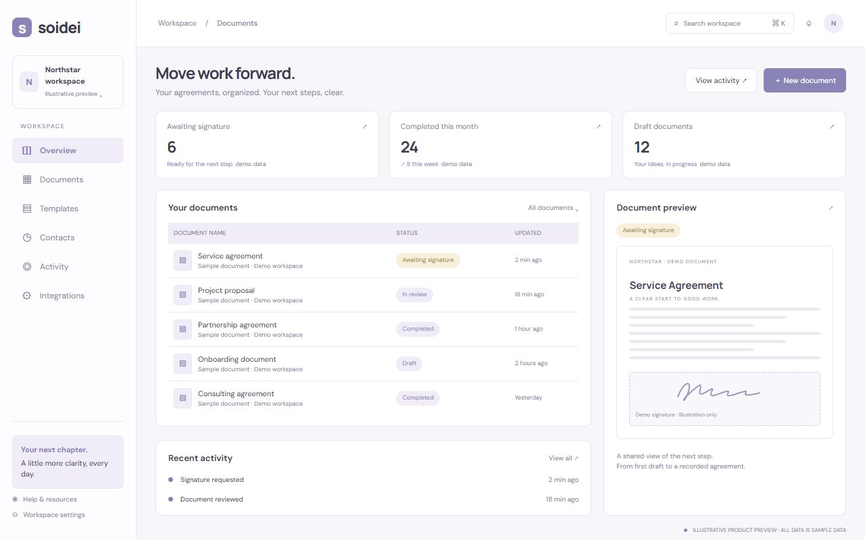
Task: Open the N user avatar menu
Action: point(833,24)
